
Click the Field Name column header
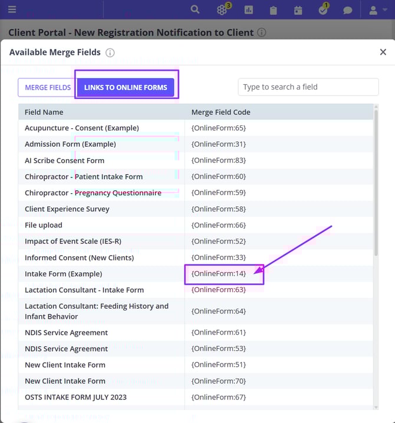(44, 112)
